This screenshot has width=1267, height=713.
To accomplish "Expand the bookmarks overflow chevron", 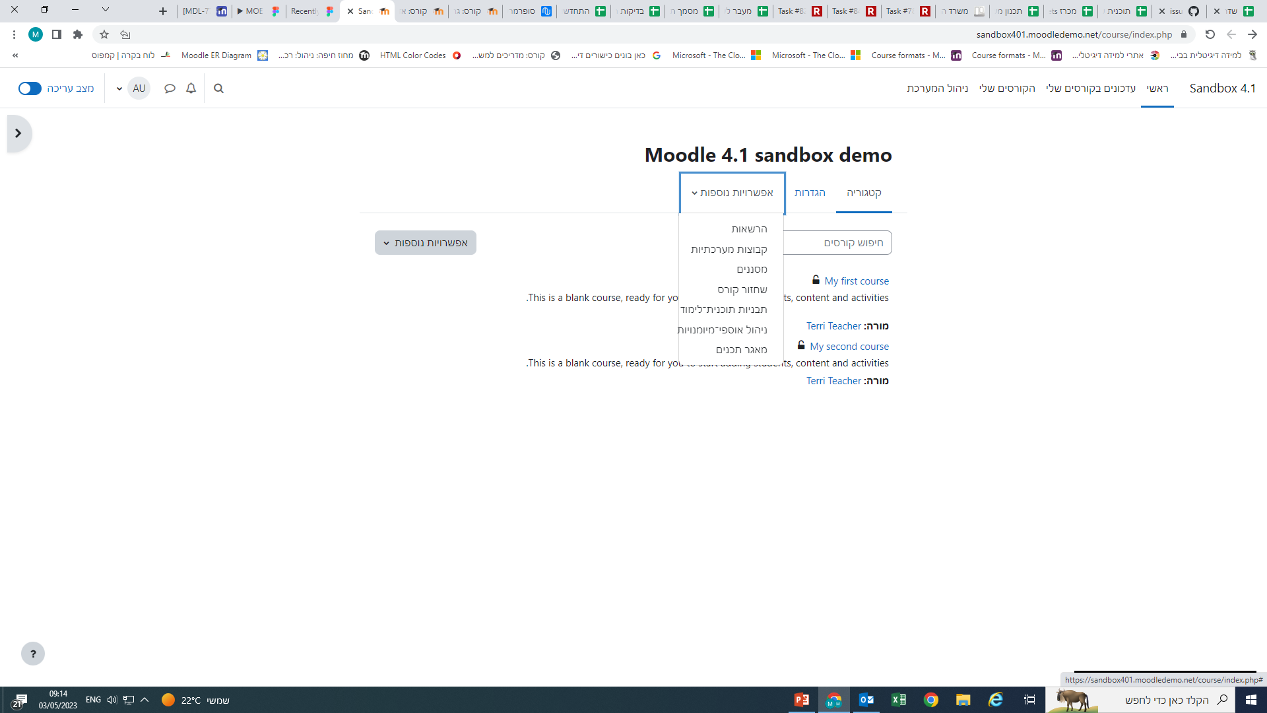I will (15, 55).
